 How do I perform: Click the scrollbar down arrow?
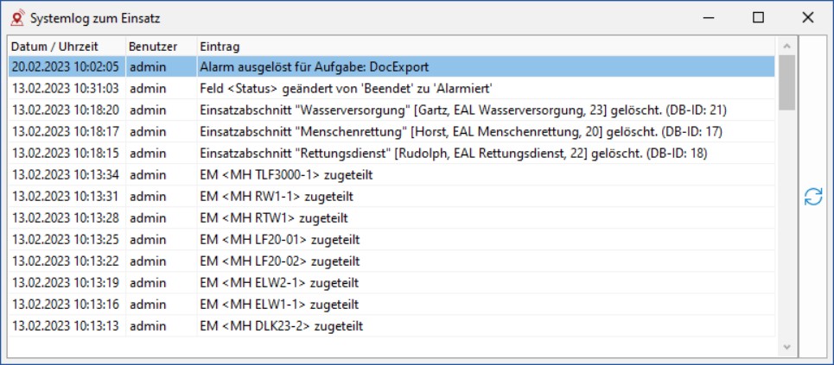786,347
